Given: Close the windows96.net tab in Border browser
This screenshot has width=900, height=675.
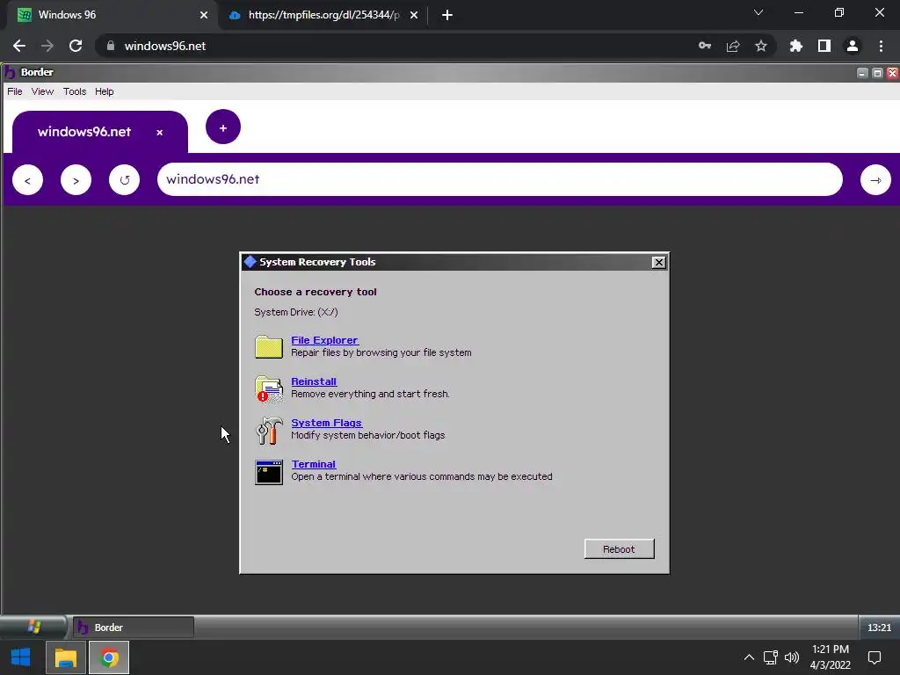Looking at the screenshot, I should 160,133.
